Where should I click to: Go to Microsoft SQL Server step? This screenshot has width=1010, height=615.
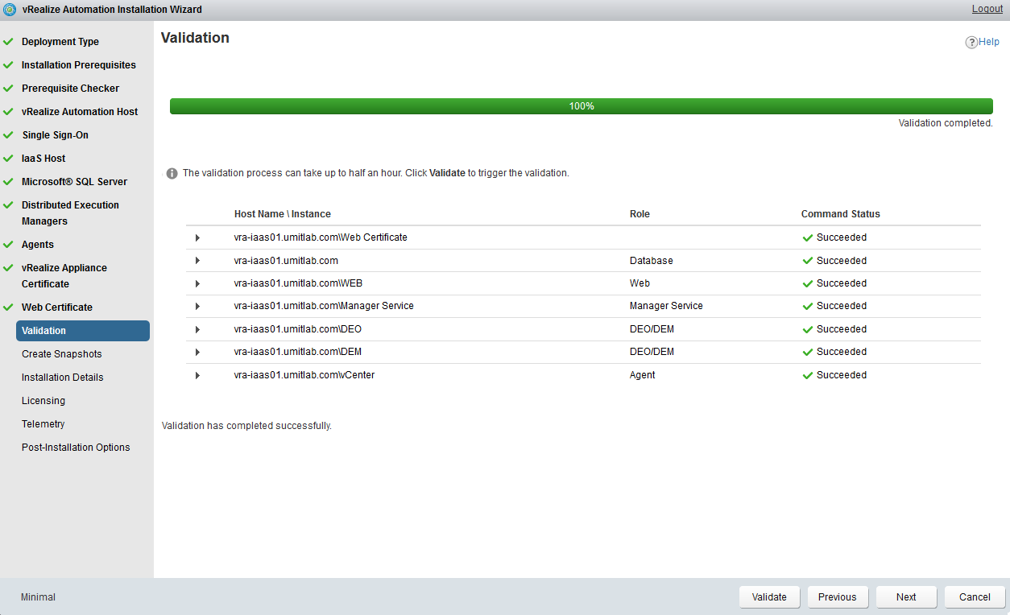[x=74, y=182]
